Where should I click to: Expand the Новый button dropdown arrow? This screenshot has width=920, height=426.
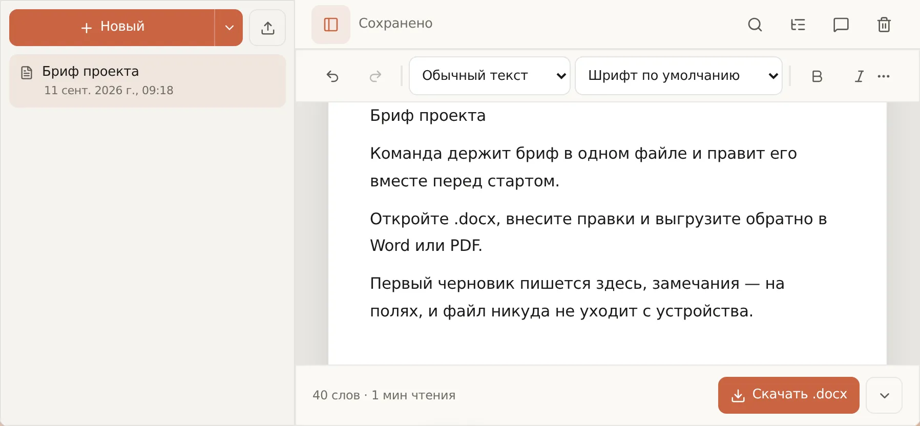click(x=229, y=28)
